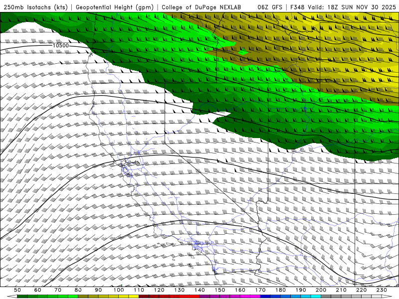This screenshot has height=299, width=399.
Task: Click the '120' value on color scale
Action: [159, 290]
